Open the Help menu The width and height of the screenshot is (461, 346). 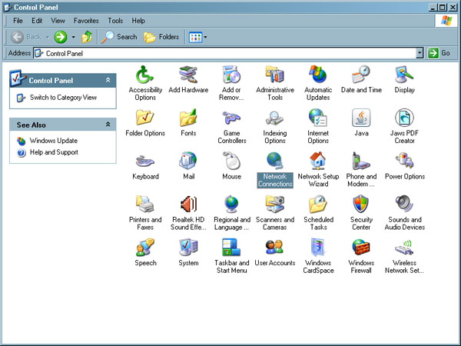coord(138,21)
